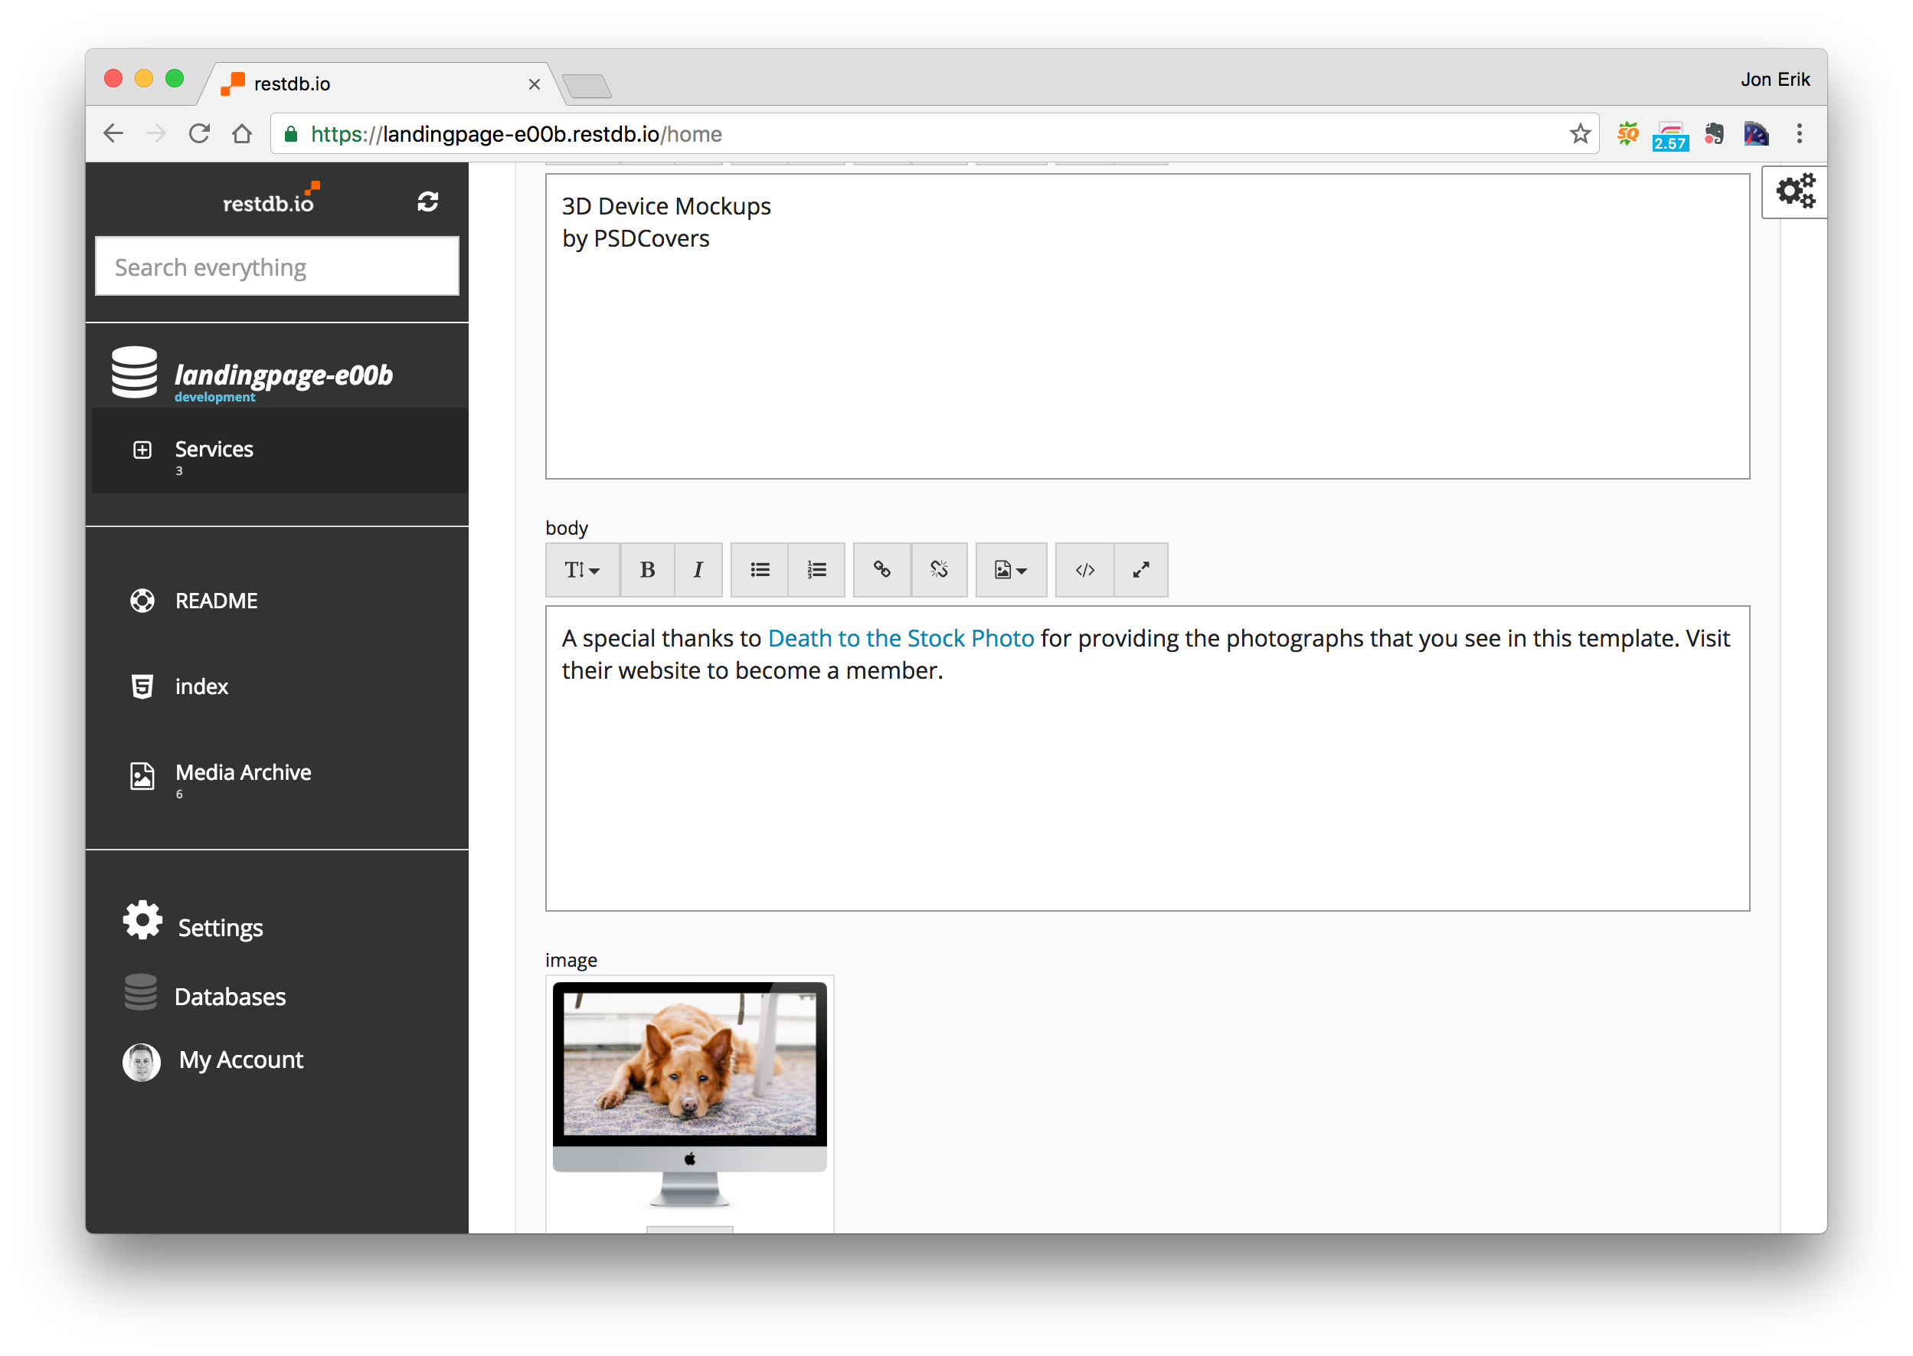The width and height of the screenshot is (1913, 1356).
Task: Open Settings in the sidebar
Action: coord(220,926)
